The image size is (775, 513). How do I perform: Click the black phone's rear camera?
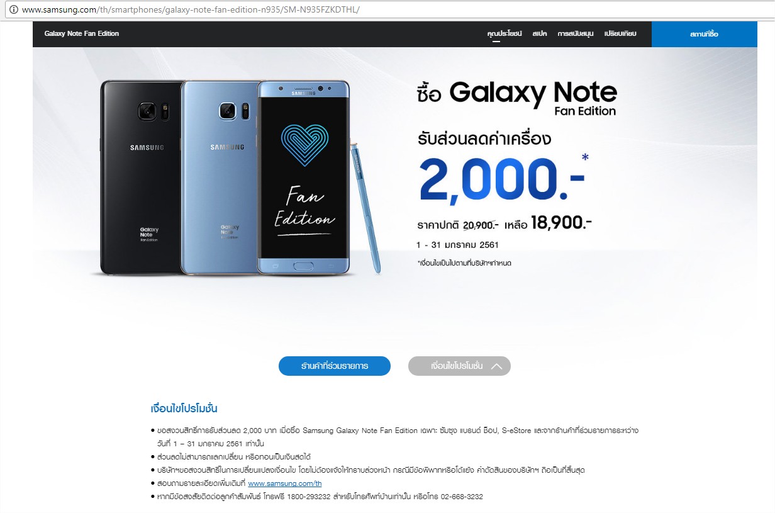coord(147,111)
